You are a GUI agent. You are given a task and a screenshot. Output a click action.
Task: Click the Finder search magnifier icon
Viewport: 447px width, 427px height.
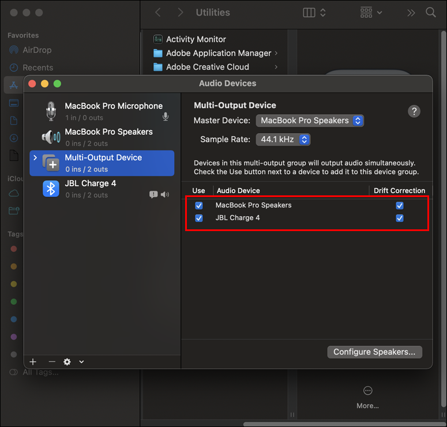[x=430, y=13]
